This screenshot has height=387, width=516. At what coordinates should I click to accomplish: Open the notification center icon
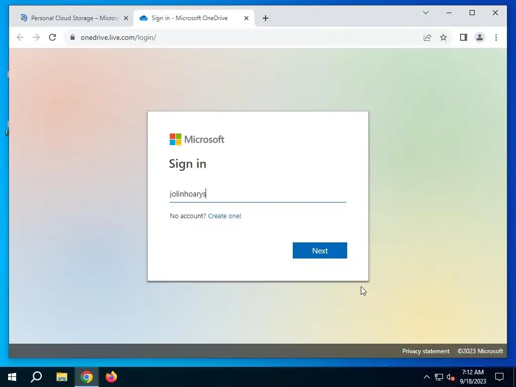[x=499, y=377]
